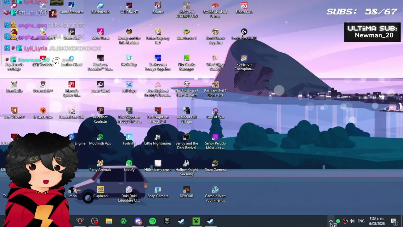
Task: Switch to Discord in the taskbar
Action: point(138,221)
